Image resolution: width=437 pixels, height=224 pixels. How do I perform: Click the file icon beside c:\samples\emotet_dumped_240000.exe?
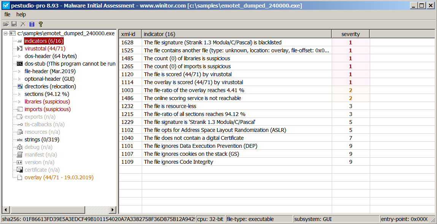tap(13, 33)
